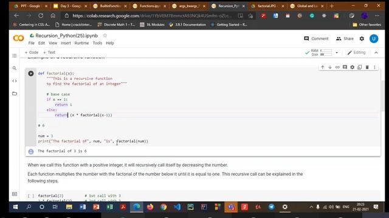Viewport: 389px width, 218px height.
Task: Expand the RAM and Disk connection dropdown
Action: coord(337,53)
